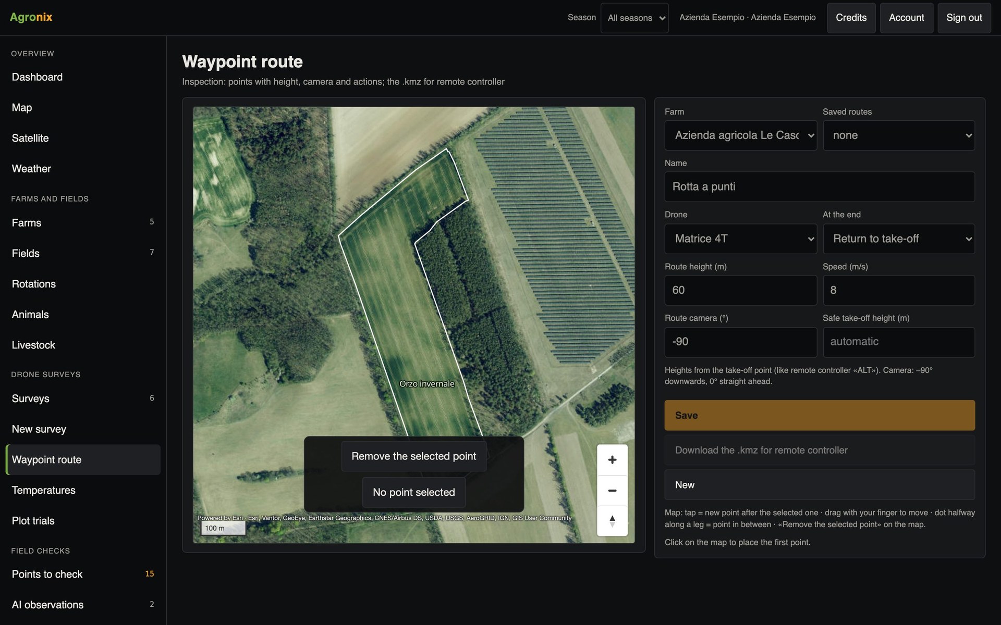
Task: Edit Speed field
Action: tap(899, 290)
